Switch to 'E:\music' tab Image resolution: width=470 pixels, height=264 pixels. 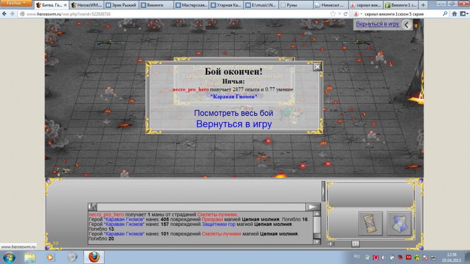tap(261, 5)
